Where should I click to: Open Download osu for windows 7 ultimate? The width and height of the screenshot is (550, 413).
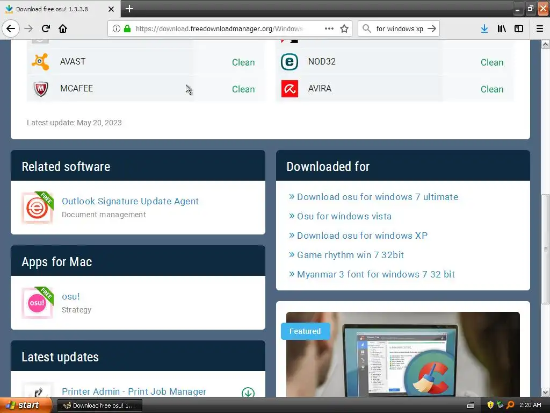coord(378,197)
